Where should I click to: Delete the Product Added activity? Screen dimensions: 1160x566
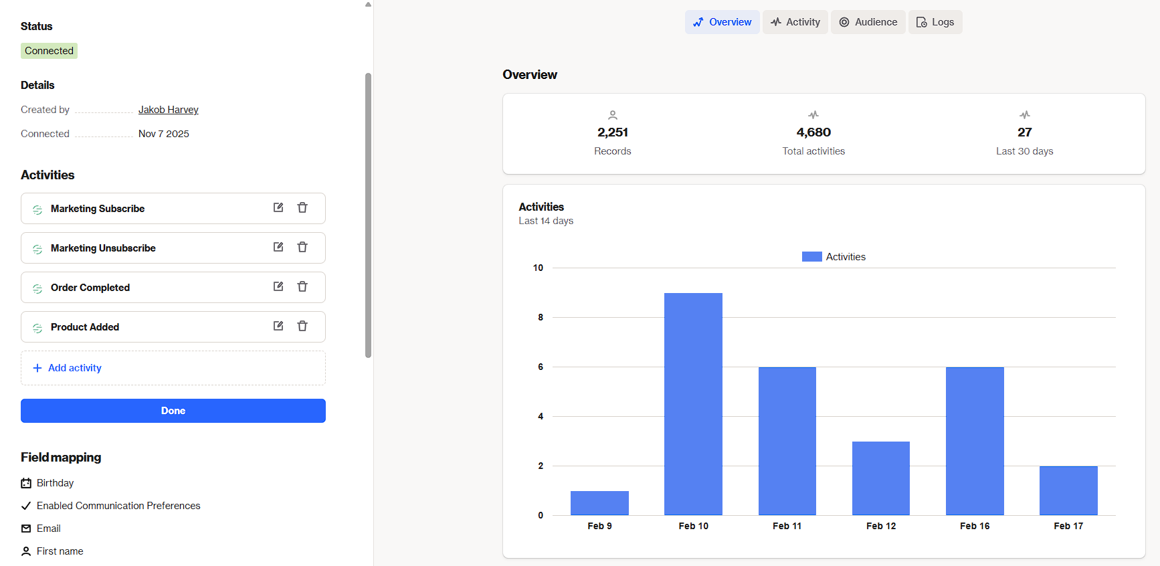302,326
